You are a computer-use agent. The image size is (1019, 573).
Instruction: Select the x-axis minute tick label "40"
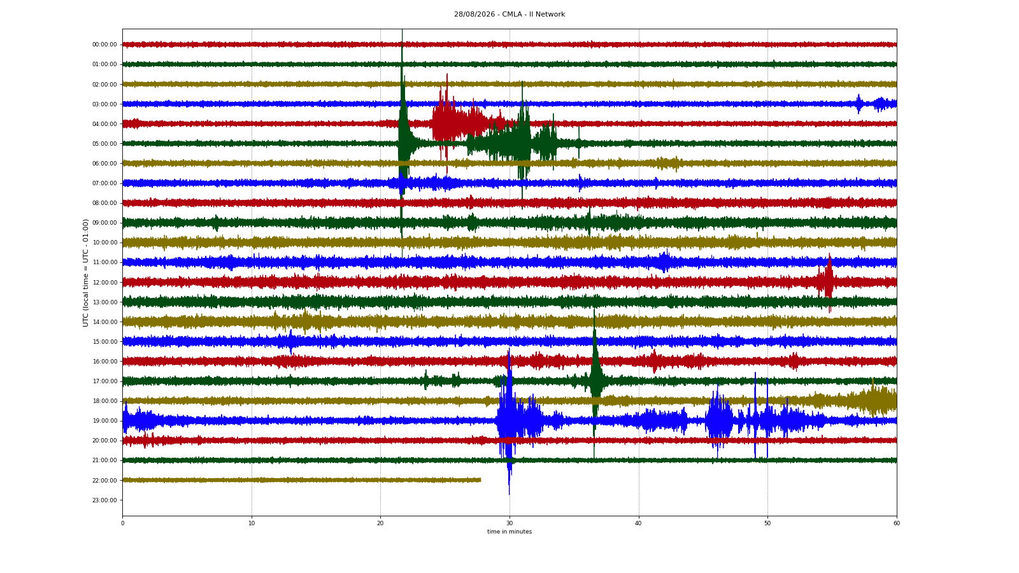coord(639,523)
